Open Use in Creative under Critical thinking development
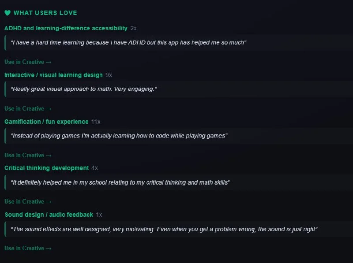 pyautogui.click(x=28, y=202)
